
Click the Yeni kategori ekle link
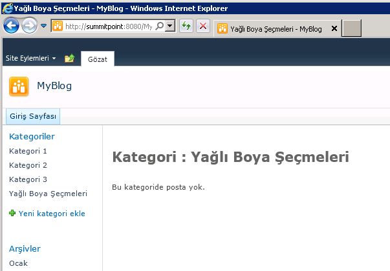[52, 214]
